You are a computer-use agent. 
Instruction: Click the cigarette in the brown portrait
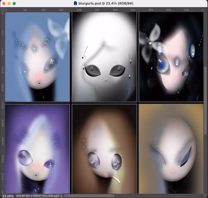(115, 179)
